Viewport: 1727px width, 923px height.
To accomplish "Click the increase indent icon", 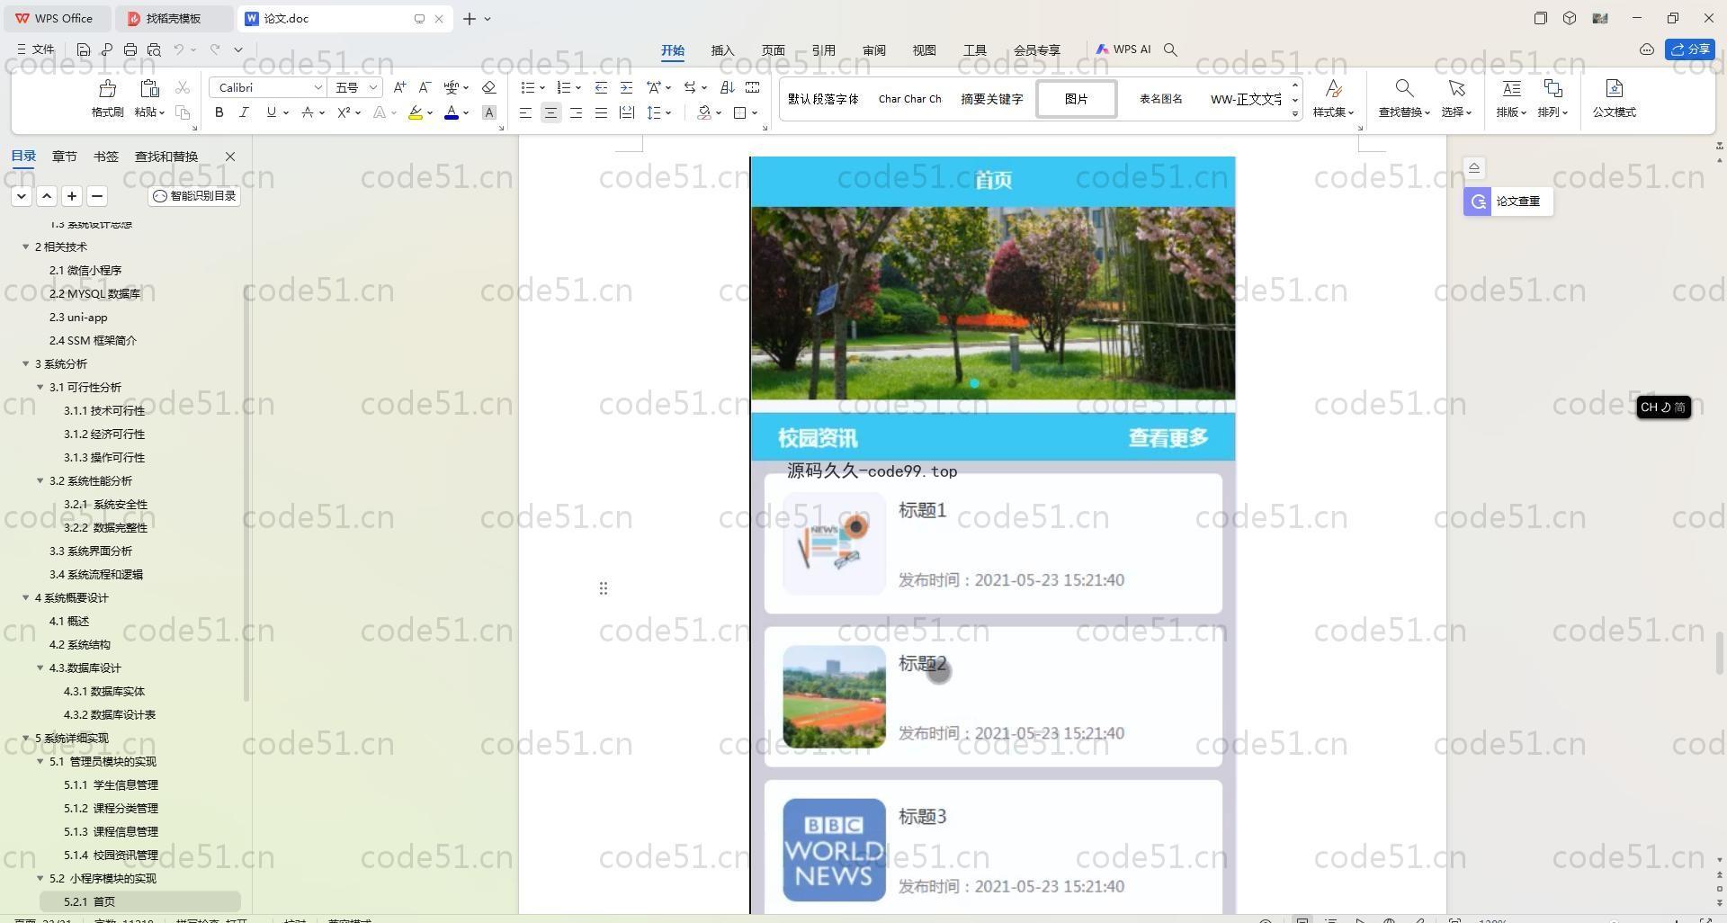I will [626, 87].
